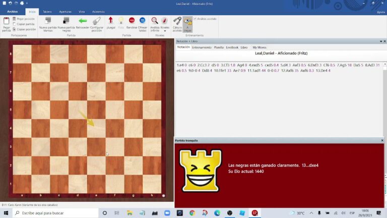Click Copiar partida button
The height and width of the screenshot is (218, 387).
pos(26,24)
